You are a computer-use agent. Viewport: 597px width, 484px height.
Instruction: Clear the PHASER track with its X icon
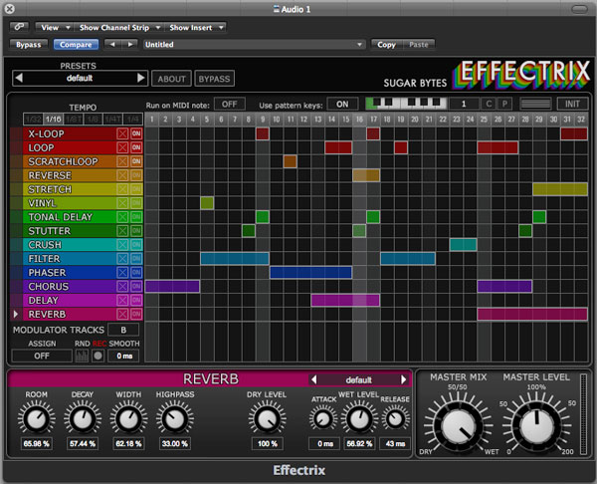tap(122, 273)
